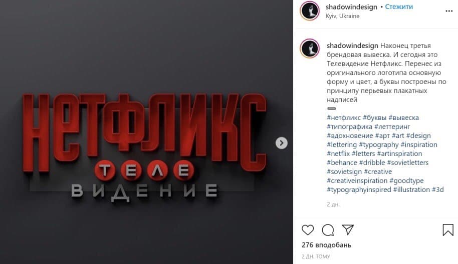Open the Kyiv, Ukraine location link
The image size is (458, 264).
click(343, 16)
